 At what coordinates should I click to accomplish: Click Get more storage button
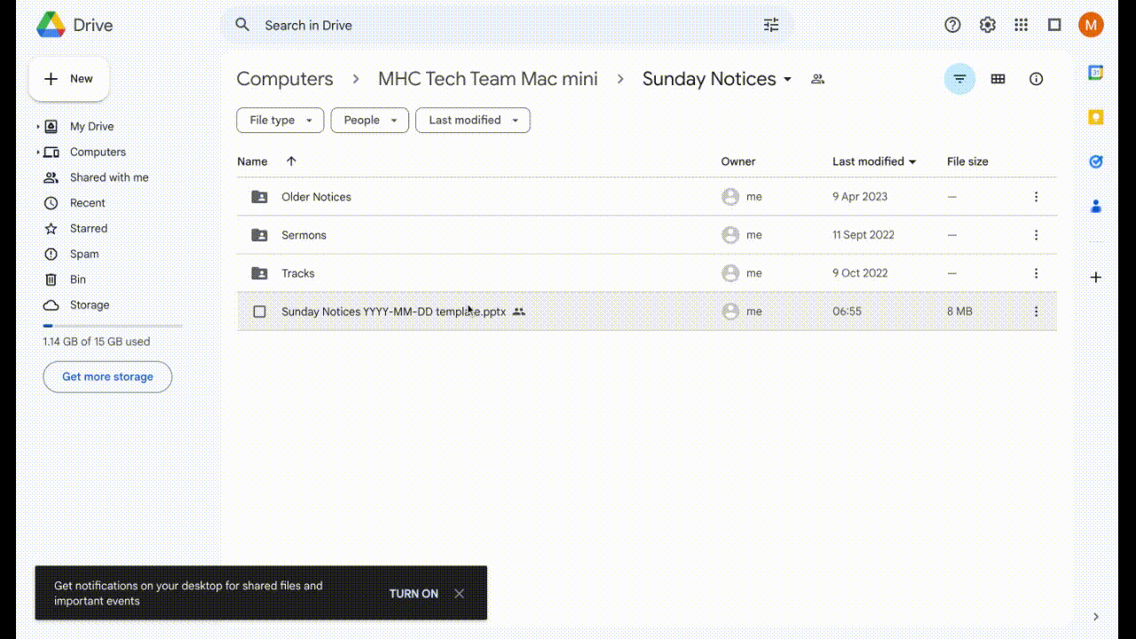point(107,376)
